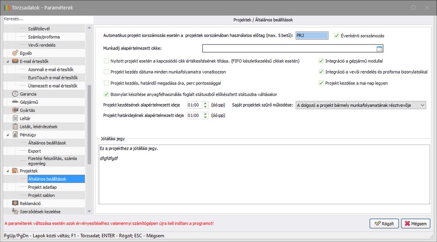Image resolution: width=437 pixels, height=242 pixels.
Task: Click the Mégsem cancel button
Action: point(416,224)
